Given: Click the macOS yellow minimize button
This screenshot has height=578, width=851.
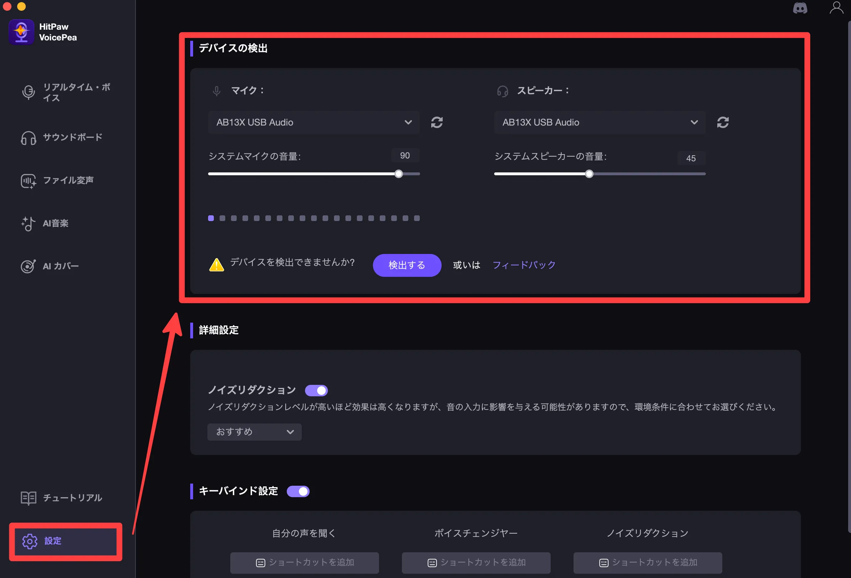Looking at the screenshot, I should (x=21, y=6).
